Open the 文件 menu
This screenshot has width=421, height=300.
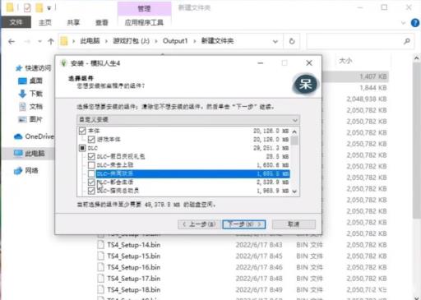tap(16, 22)
